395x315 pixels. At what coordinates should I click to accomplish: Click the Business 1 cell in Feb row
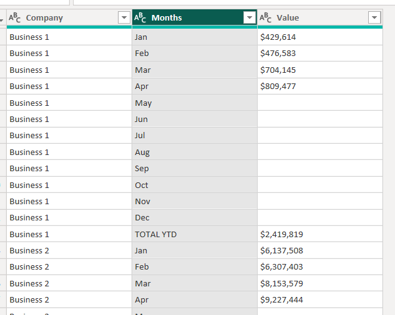69,54
